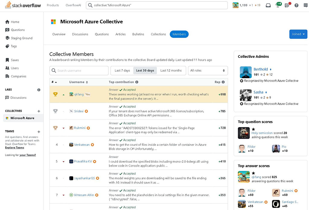The image size is (309, 210).
Task: Open the inbox icon in top bar
Action: coord(268,5)
